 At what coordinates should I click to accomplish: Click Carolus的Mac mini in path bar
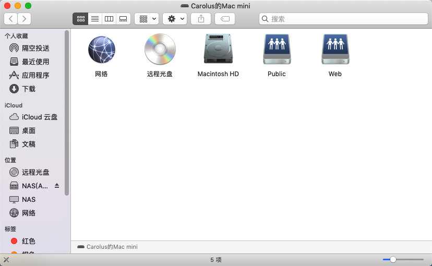(x=112, y=247)
